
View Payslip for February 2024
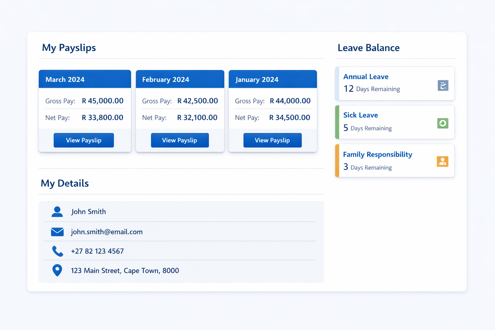(x=180, y=140)
